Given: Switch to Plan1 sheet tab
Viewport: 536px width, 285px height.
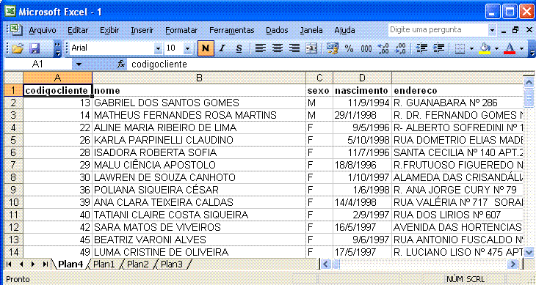Looking at the screenshot, I should (104, 264).
